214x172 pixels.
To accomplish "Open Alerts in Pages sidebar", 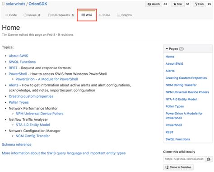I will pos(170,71).
